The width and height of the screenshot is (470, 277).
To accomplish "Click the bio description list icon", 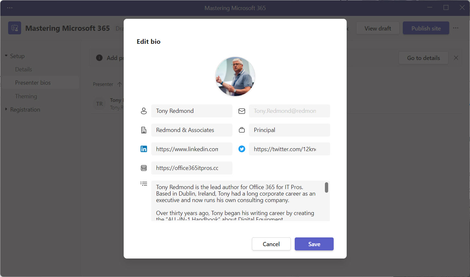I will click(144, 183).
